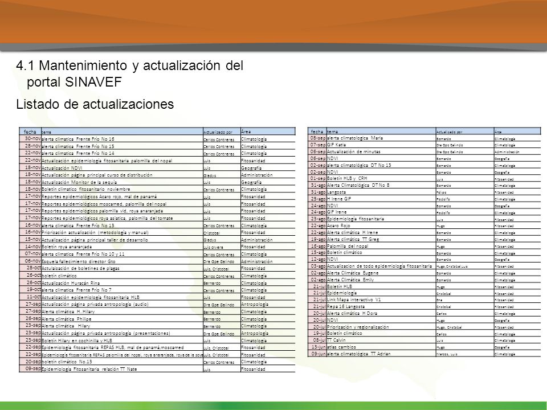The image size is (547, 410).
Task: Select 'Reportes epidemiológicos moscamed, palomilla del nopal'
Action: click(104, 204)
